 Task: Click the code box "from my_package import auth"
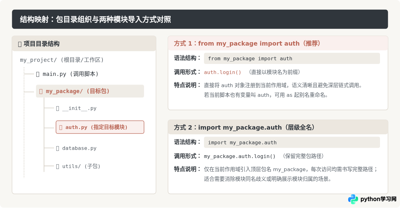click(x=292, y=58)
